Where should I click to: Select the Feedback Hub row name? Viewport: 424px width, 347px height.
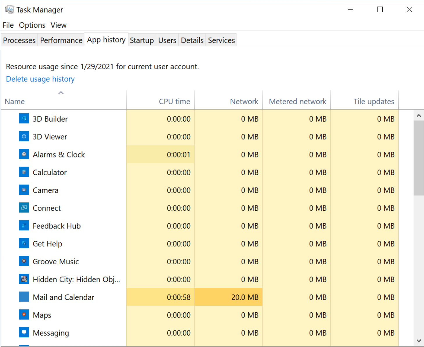tap(57, 226)
